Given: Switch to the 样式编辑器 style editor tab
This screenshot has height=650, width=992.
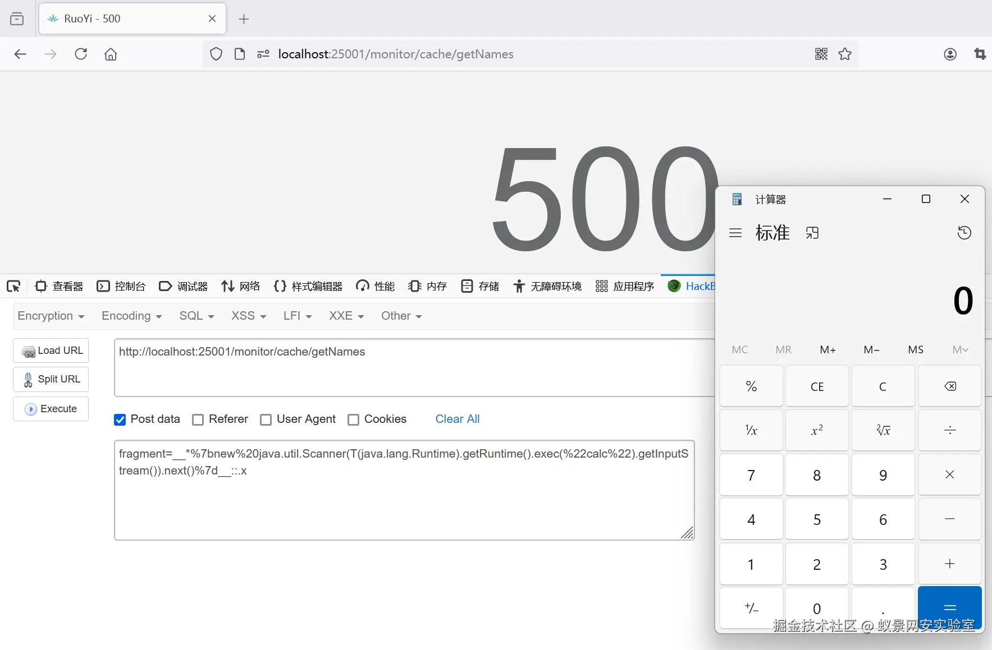Looking at the screenshot, I should pyautogui.click(x=308, y=287).
